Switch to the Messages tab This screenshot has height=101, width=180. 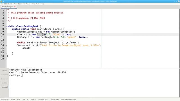(x=4, y=79)
